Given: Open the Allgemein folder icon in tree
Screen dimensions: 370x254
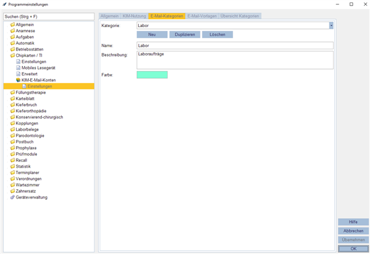Looking at the screenshot, I should pyautogui.click(x=12, y=25).
